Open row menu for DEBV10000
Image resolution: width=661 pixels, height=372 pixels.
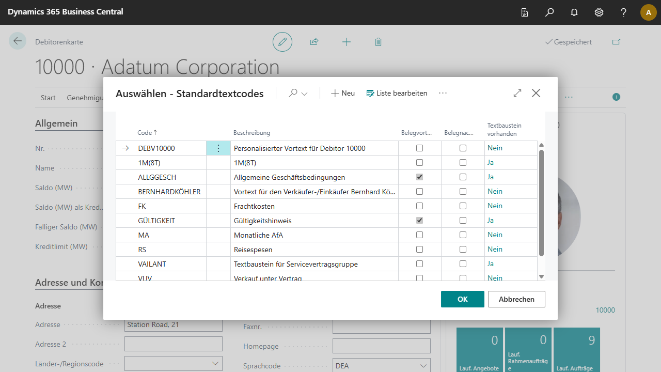point(218,148)
